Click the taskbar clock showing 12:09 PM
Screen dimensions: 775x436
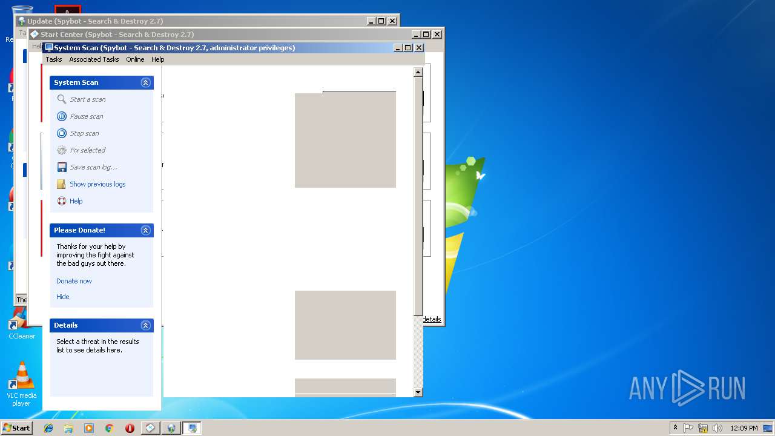pyautogui.click(x=744, y=428)
